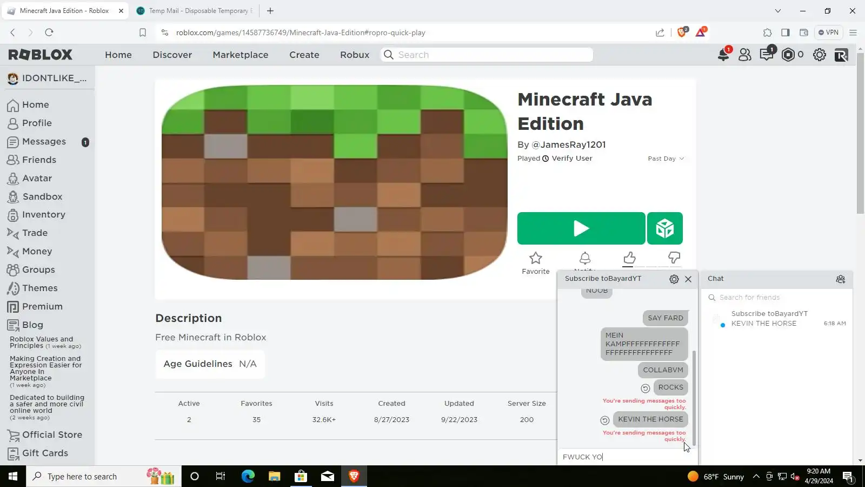Image resolution: width=865 pixels, height=487 pixels.
Task: Open the friends icon in header
Action: [745, 55]
